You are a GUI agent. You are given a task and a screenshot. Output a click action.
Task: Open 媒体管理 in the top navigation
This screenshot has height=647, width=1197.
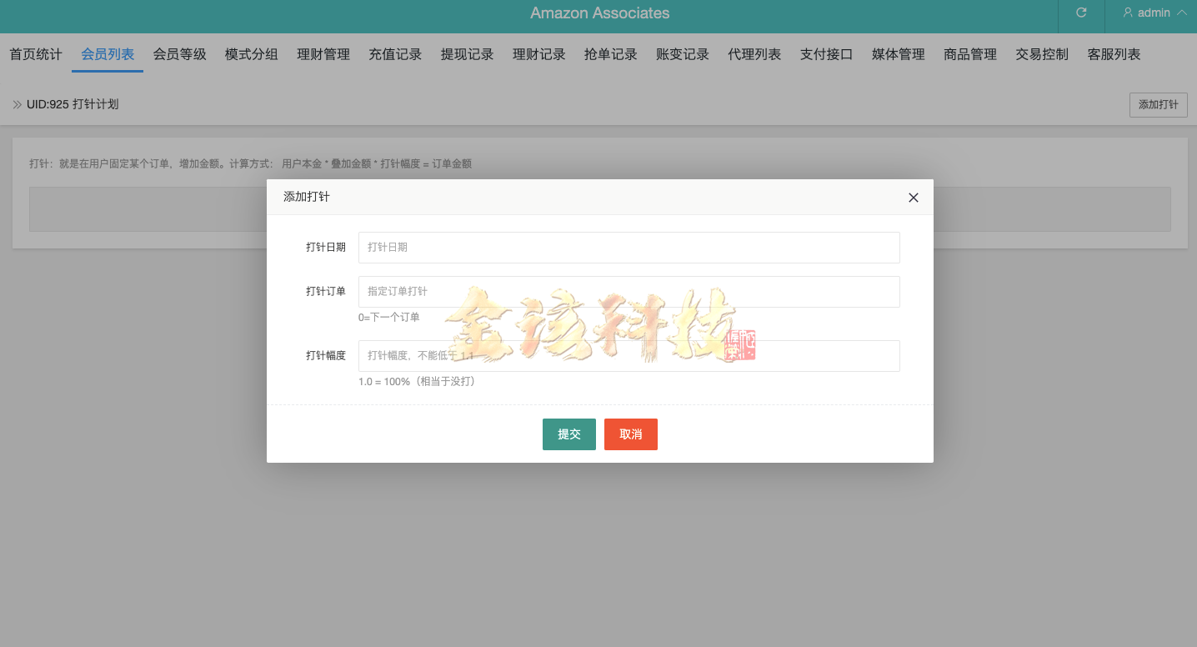pos(898,53)
